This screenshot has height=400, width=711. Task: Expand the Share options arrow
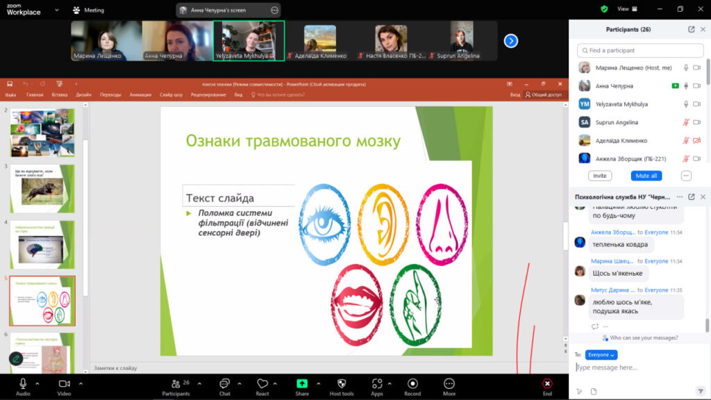click(x=318, y=383)
